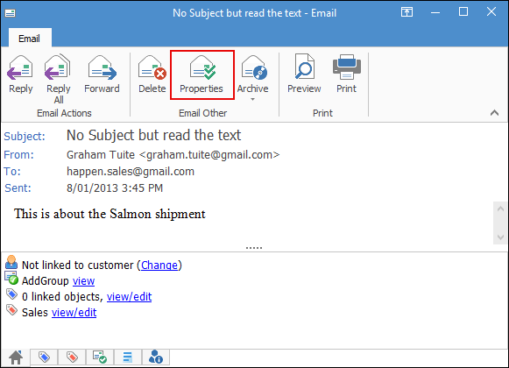Click the ribbon display options button

click(x=406, y=12)
